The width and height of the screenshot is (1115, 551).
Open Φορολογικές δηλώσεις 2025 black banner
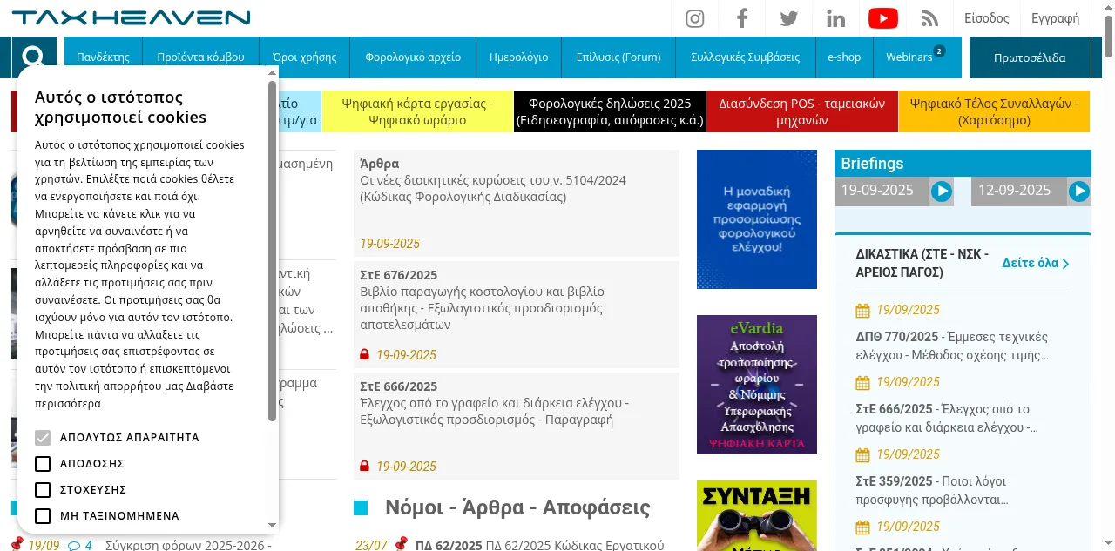(610, 111)
